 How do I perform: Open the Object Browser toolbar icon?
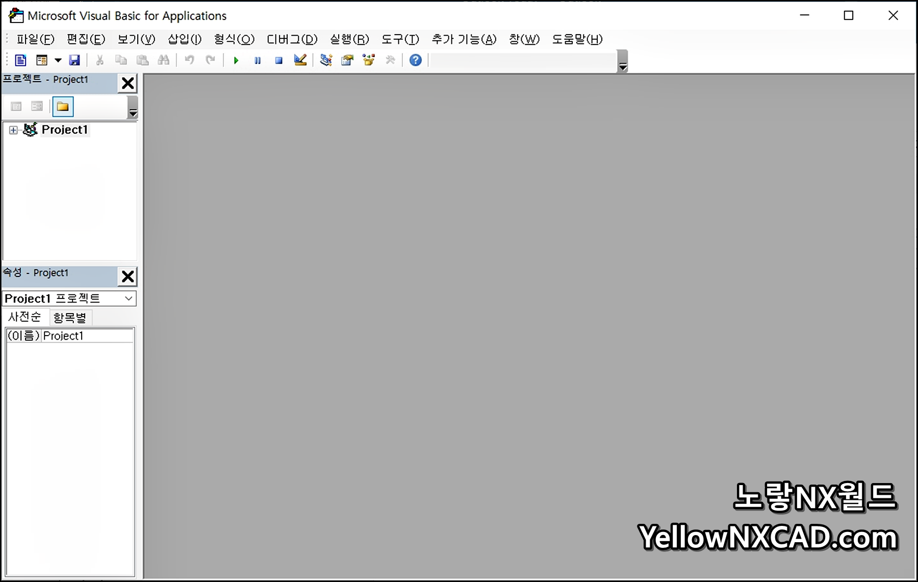click(369, 60)
